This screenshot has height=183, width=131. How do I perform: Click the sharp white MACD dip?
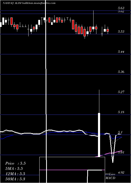113,149
